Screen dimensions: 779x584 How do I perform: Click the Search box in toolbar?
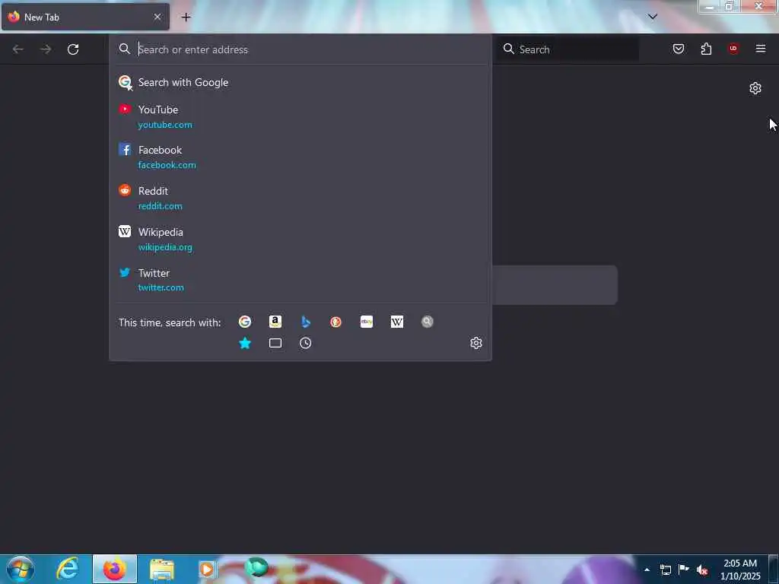coord(569,49)
